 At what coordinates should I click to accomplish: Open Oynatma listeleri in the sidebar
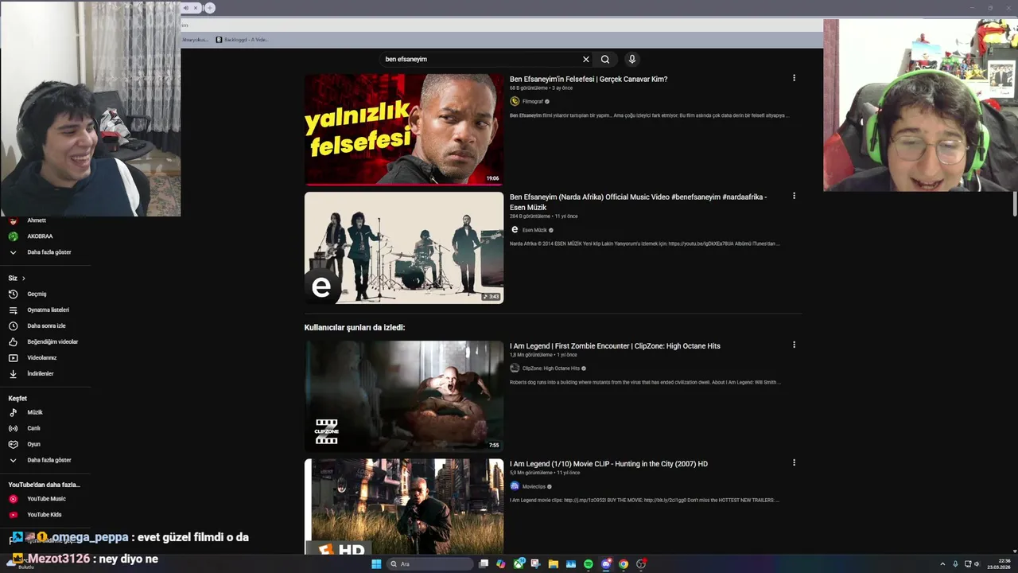48,310
